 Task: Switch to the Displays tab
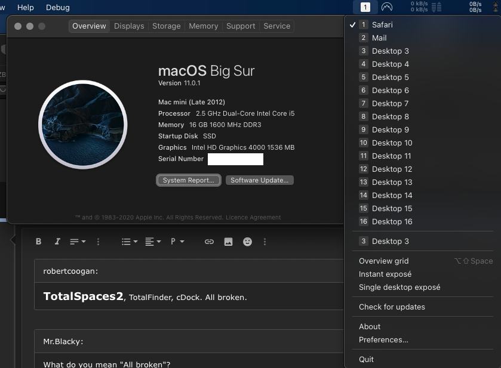[x=129, y=26]
